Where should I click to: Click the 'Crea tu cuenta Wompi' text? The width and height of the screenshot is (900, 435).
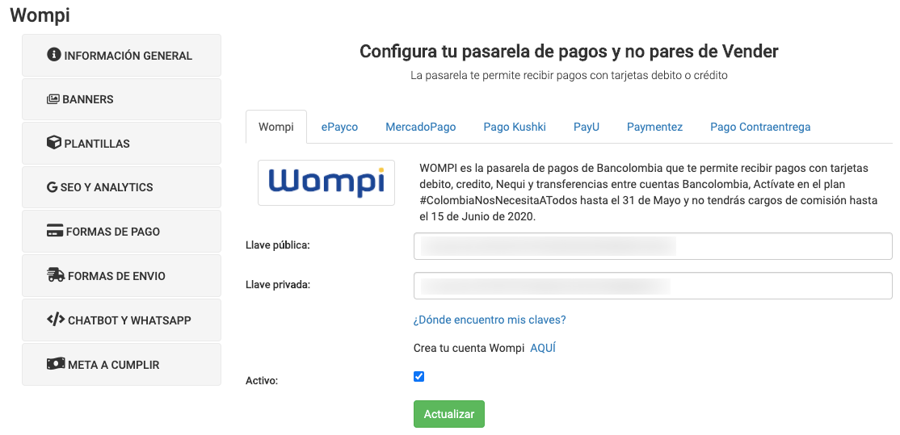click(469, 348)
